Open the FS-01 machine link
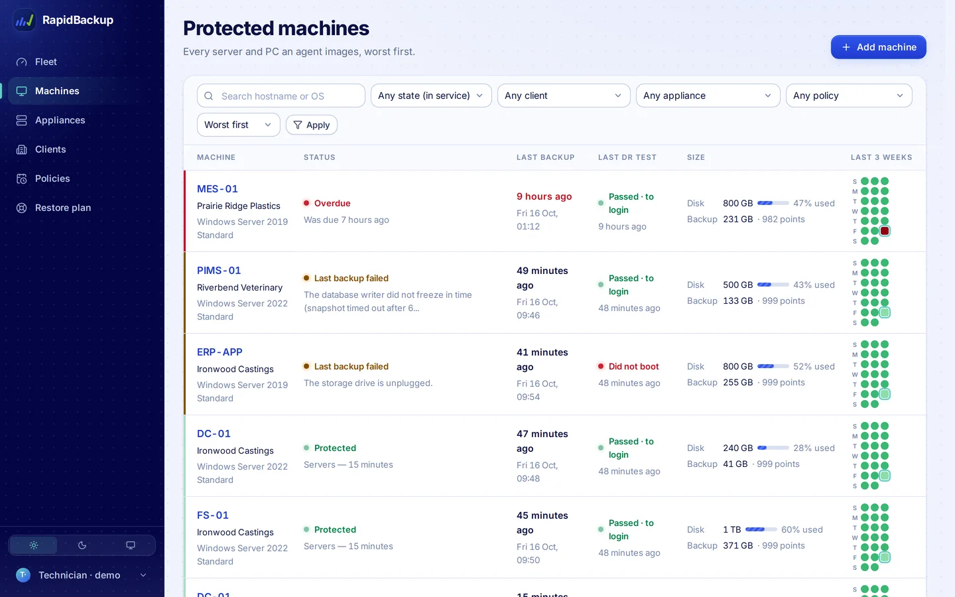 pos(213,515)
